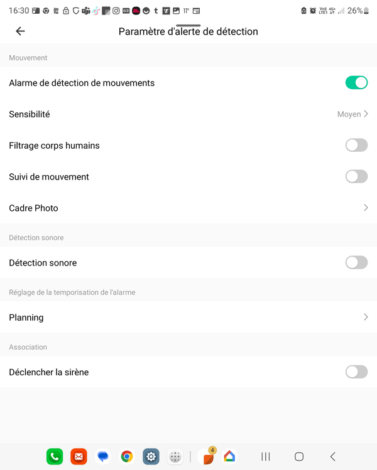The width and height of the screenshot is (377, 470).
Task: Toggle Déclencher la sirène on
Action: [356, 372]
